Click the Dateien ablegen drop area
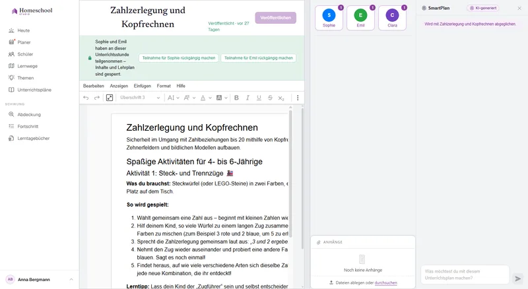 pyautogui.click(x=363, y=282)
